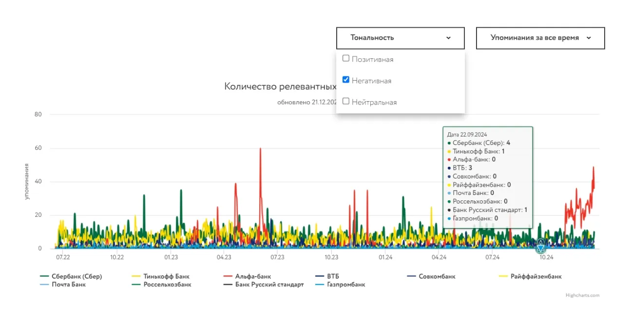The width and height of the screenshot is (630, 318).
Task: Click the tooltip row Сбербанк (Сбер): 4
Action: click(478, 143)
